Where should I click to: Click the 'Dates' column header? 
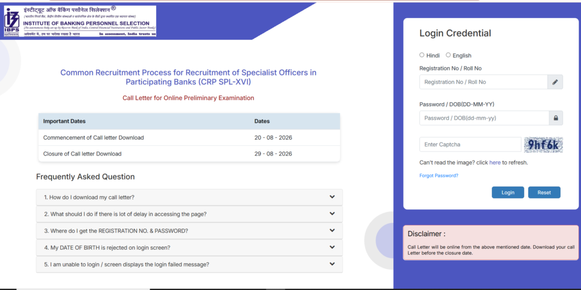262,121
